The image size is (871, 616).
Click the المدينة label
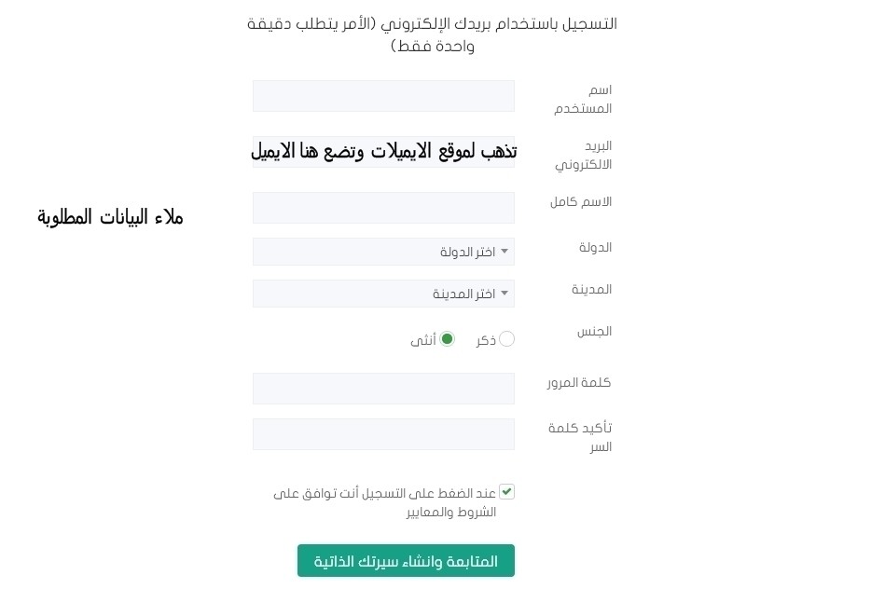592,289
